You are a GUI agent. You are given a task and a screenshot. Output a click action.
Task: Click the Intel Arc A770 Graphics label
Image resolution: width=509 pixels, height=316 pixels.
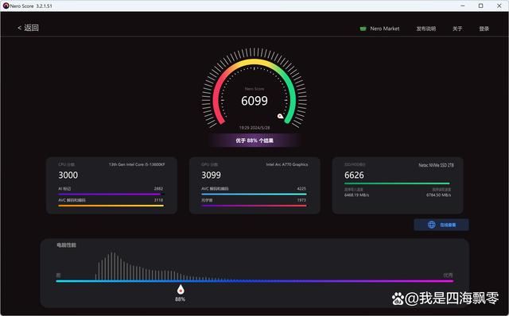(287, 164)
